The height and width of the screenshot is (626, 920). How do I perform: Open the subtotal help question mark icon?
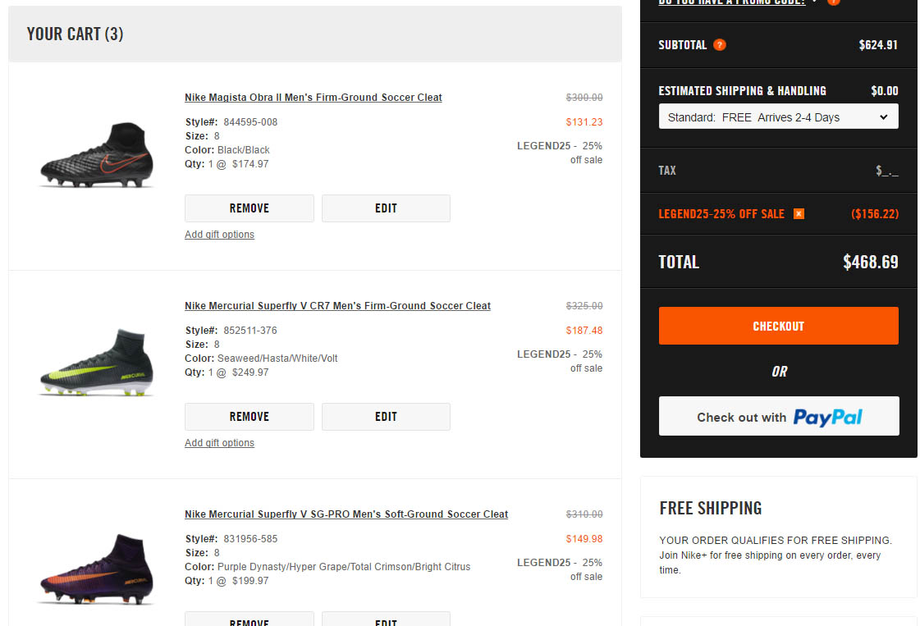(x=720, y=45)
